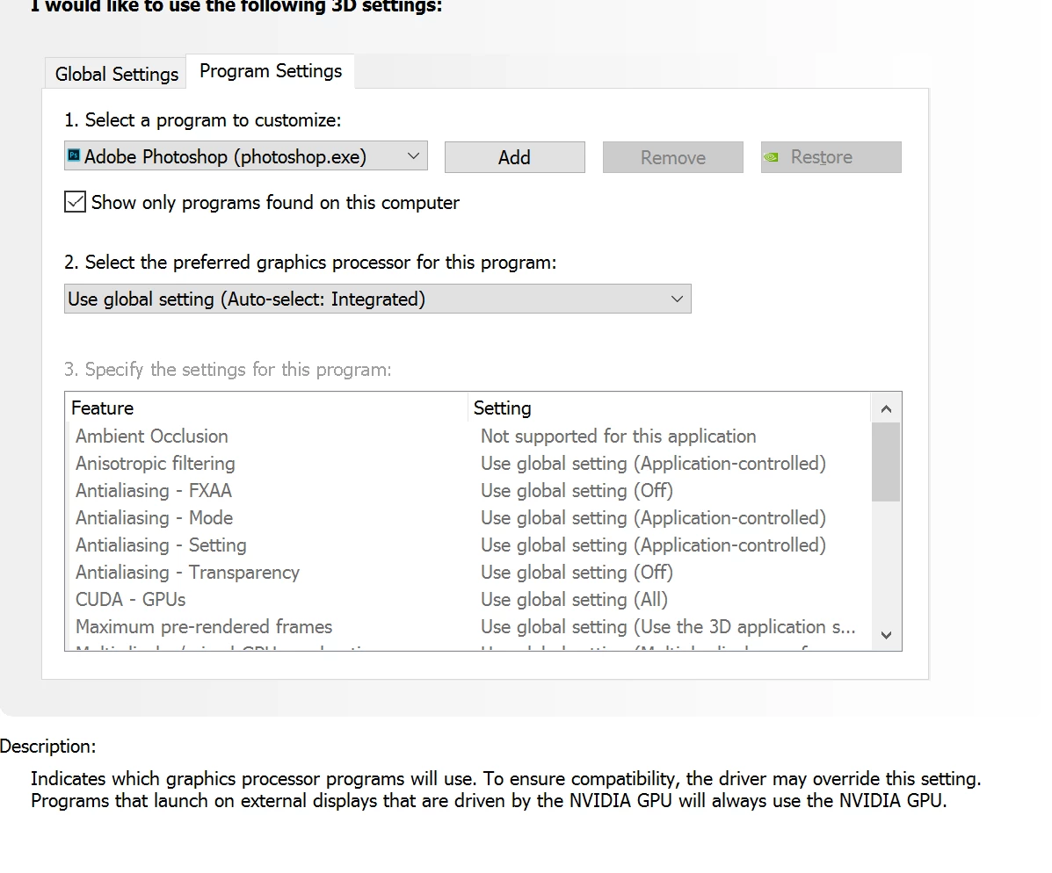This screenshot has width=1052, height=873.
Task: Click the Remove button
Action: (x=673, y=157)
